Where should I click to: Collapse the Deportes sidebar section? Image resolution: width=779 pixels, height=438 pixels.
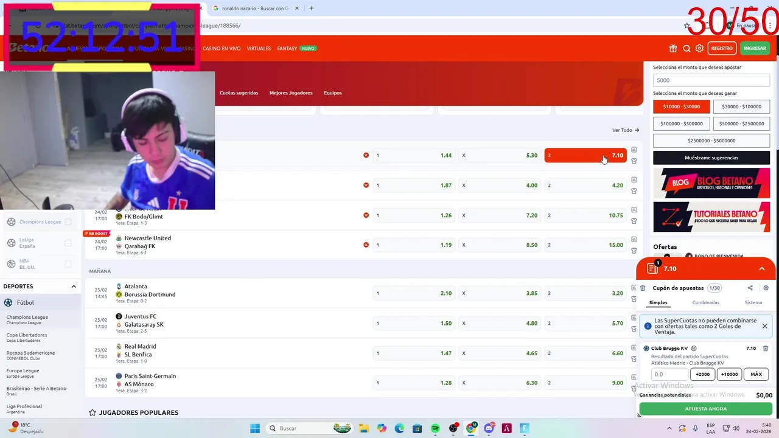74,287
